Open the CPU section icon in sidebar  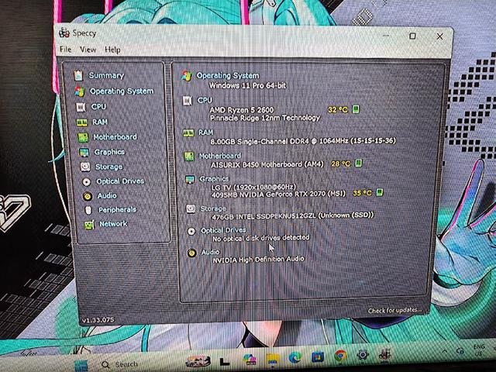tap(81, 107)
